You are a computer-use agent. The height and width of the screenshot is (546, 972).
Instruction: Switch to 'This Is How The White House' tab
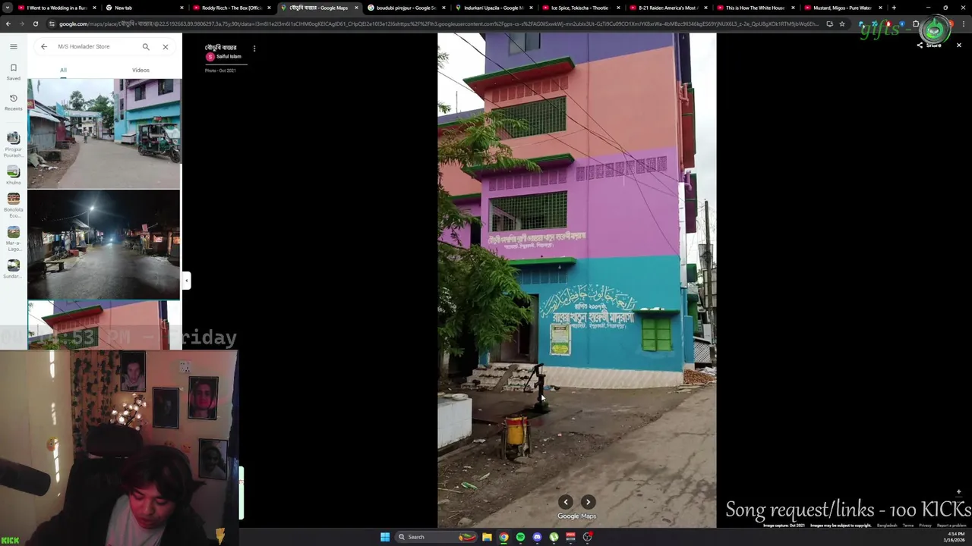coord(756,8)
